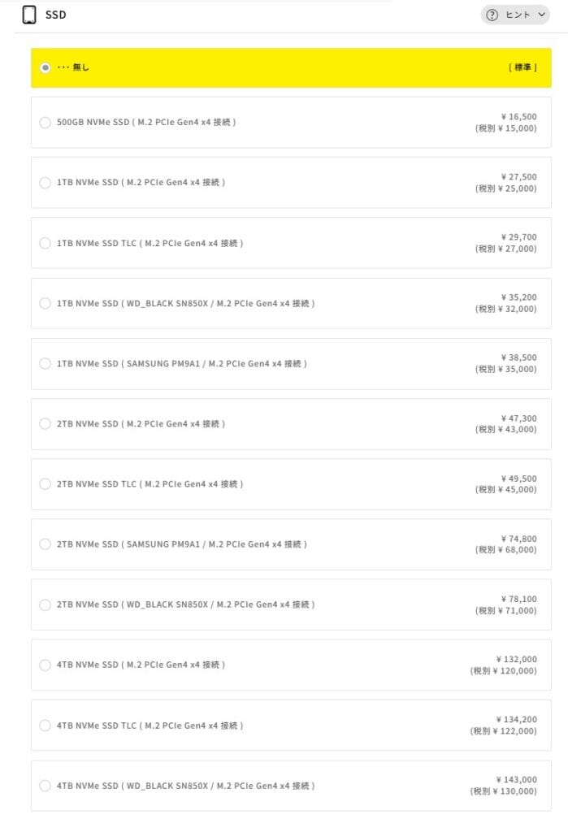Select the 無し standard radio option
This screenshot has height=832, width=568.
tap(45, 67)
